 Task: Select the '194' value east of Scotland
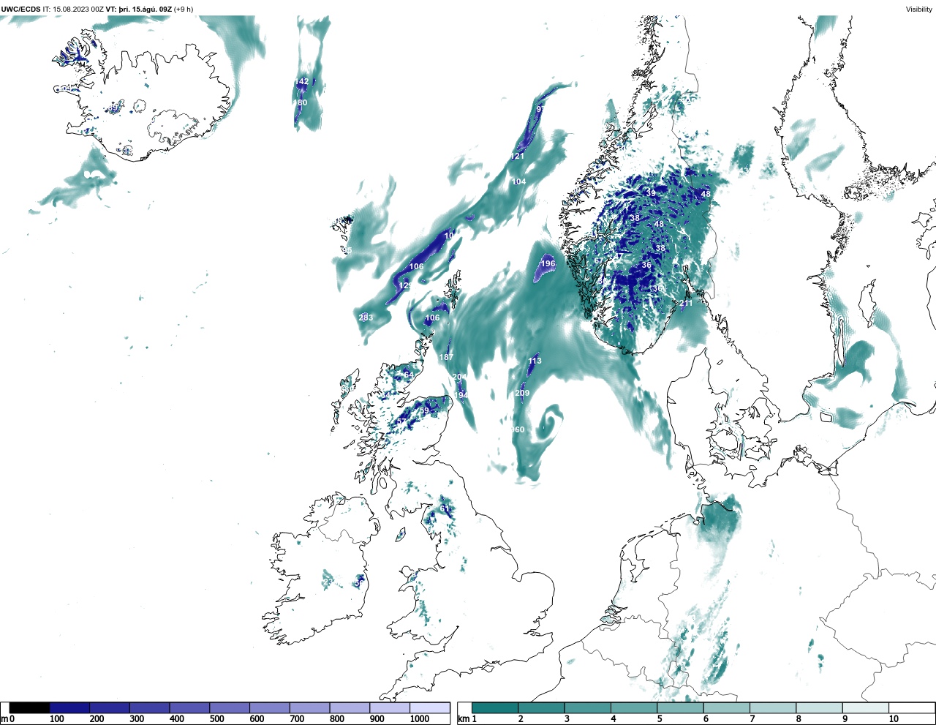click(x=461, y=395)
